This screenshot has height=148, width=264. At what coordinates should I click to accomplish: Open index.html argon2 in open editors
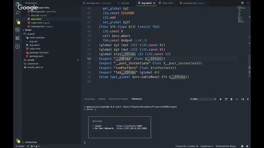(x=38, y=23)
